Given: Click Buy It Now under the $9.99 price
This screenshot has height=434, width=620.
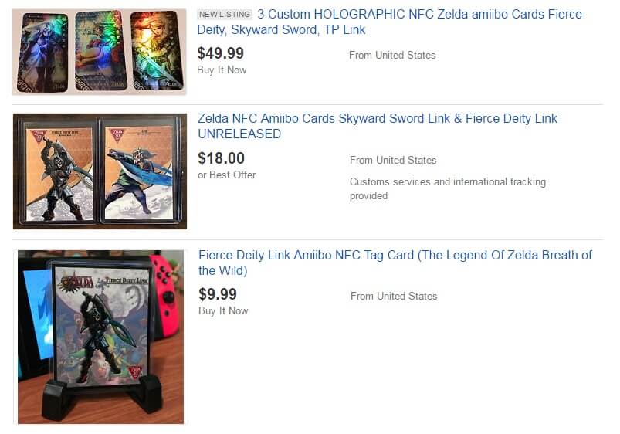Looking at the screenshot, I should point(223,310).
